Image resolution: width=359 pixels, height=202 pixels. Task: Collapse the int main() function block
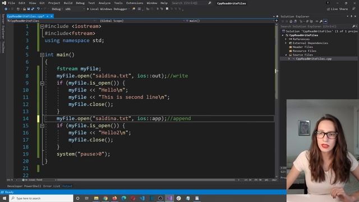point(42,55)
